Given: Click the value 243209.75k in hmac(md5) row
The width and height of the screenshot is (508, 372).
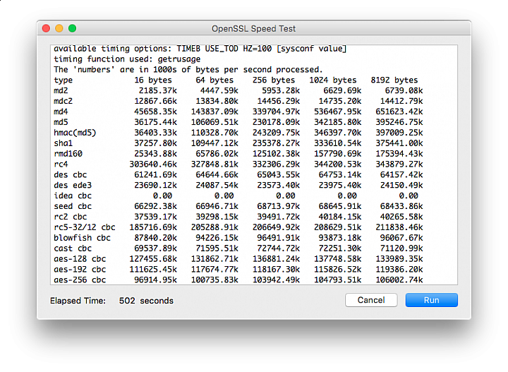Looking at the screenshot, I should pos(276,133).
